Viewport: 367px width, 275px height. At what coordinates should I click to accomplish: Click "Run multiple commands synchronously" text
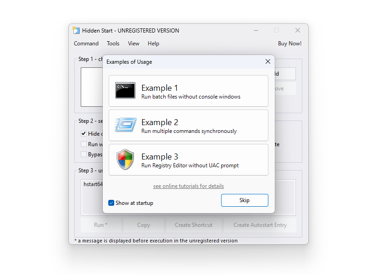(189, 131)
